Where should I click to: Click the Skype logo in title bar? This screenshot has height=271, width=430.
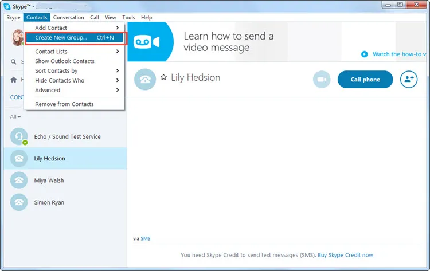7,6
